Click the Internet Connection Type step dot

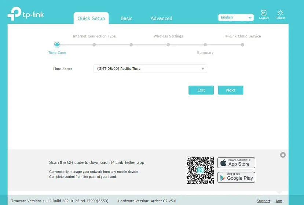coord(94,45)
